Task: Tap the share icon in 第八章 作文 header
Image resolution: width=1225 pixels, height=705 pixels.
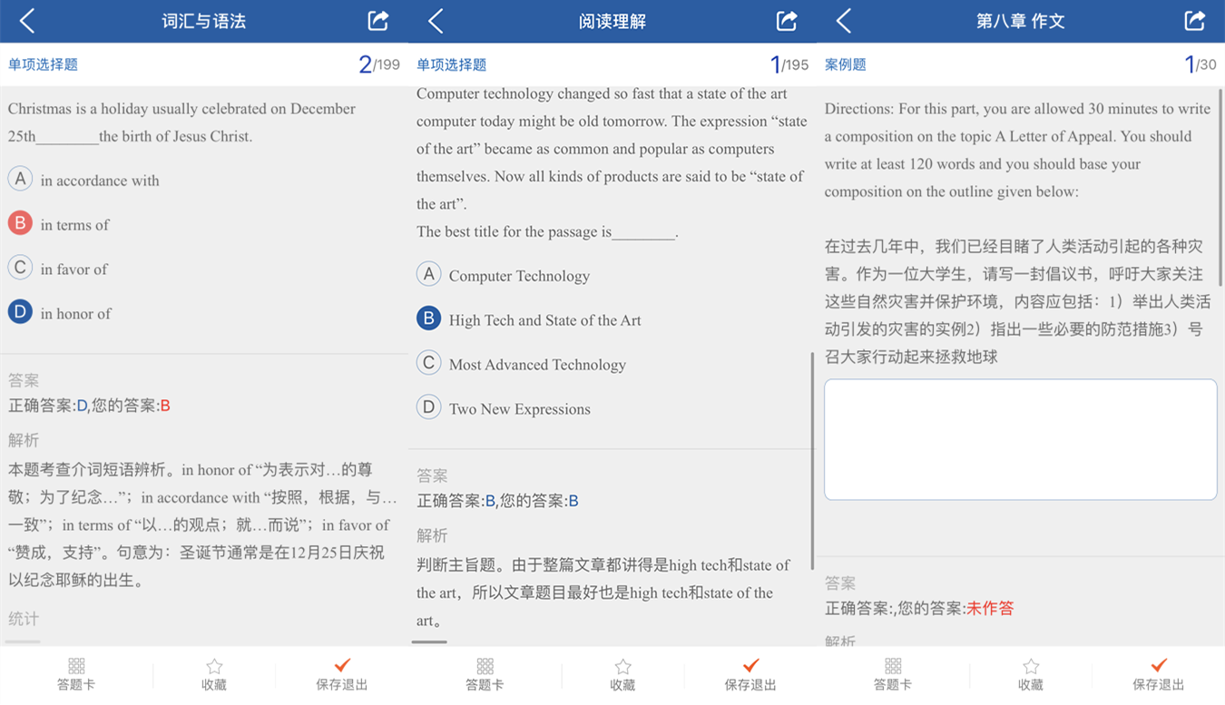Action: (x=1195, y=21)
